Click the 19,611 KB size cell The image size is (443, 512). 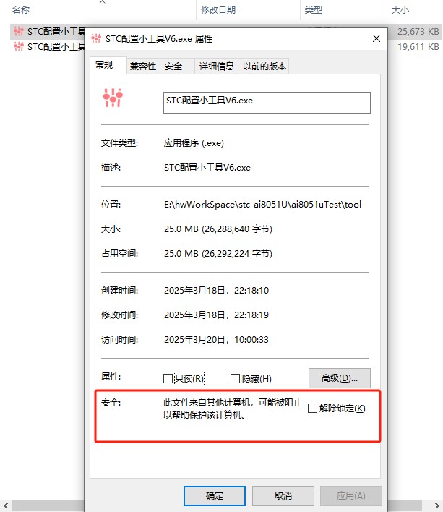pyautogui.click(x=418, y=47)
